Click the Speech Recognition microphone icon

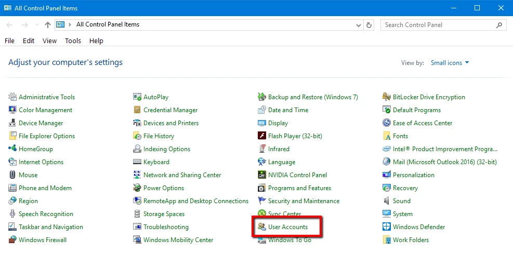pos(12,214)
